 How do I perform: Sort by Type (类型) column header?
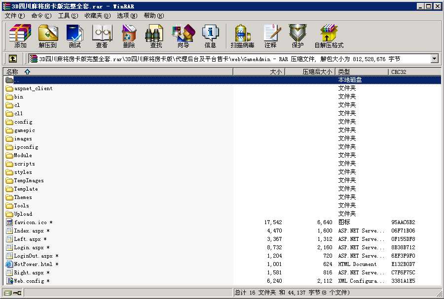click(362, 72)
